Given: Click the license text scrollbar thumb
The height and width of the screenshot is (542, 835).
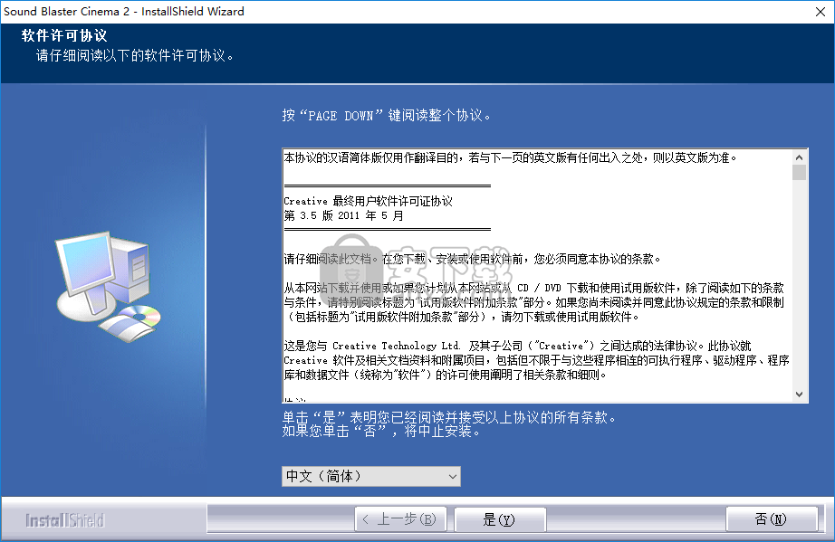Looking at the screenshot, I should tap(799, 173).
